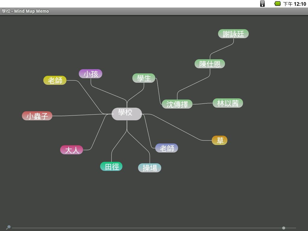Select the orange 草 node
Image resolution: width=308 pixels, height=231 pixels.
220,140
